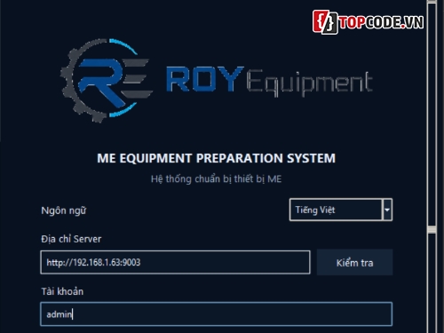Click the Kiểm tra button
The height and width of the screenshot is (333, 444).
pos(354,263)
